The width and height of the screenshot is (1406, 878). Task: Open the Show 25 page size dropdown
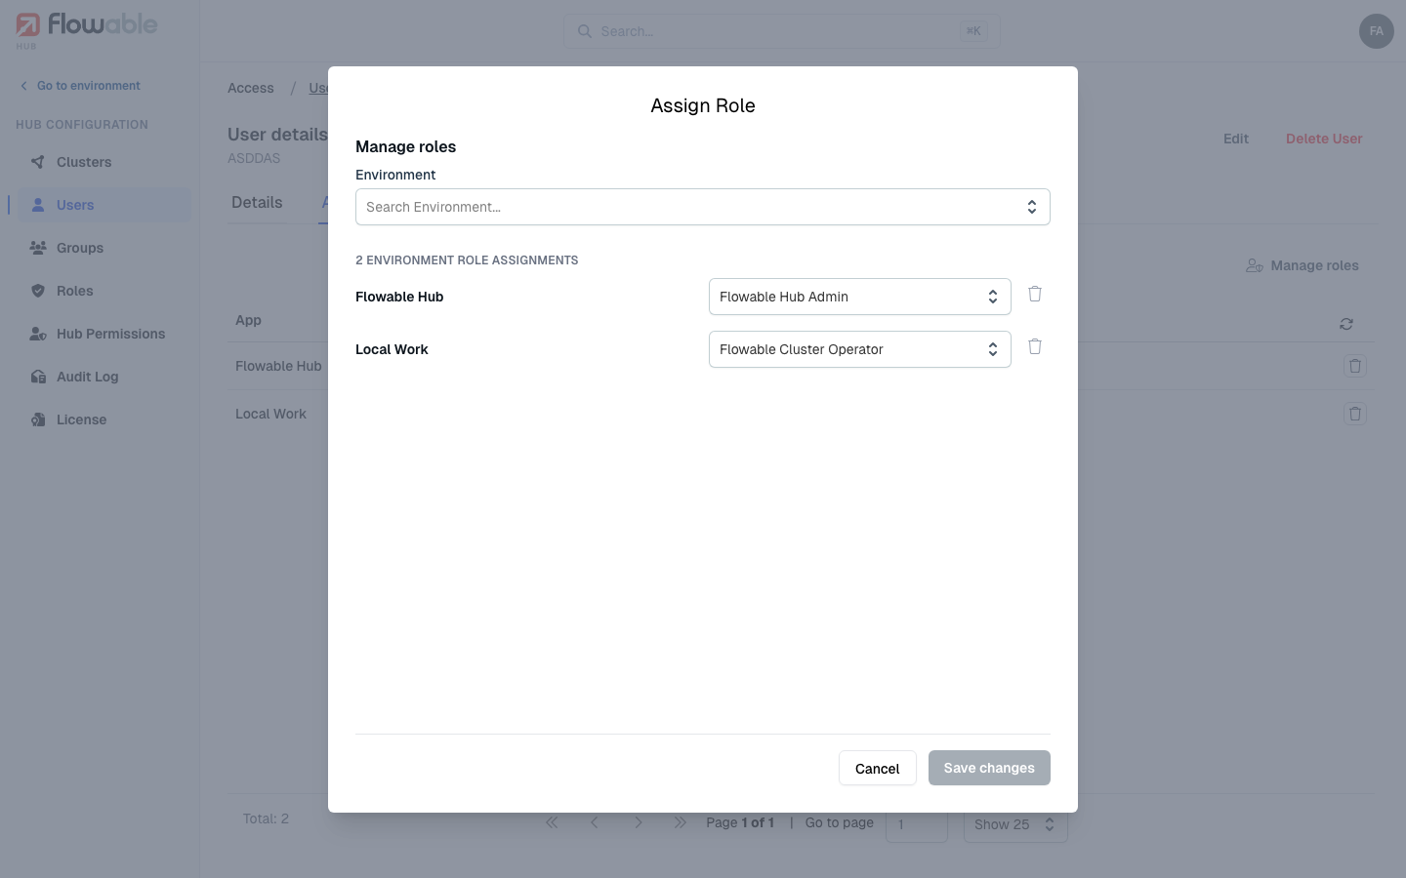click(1015, 824)
